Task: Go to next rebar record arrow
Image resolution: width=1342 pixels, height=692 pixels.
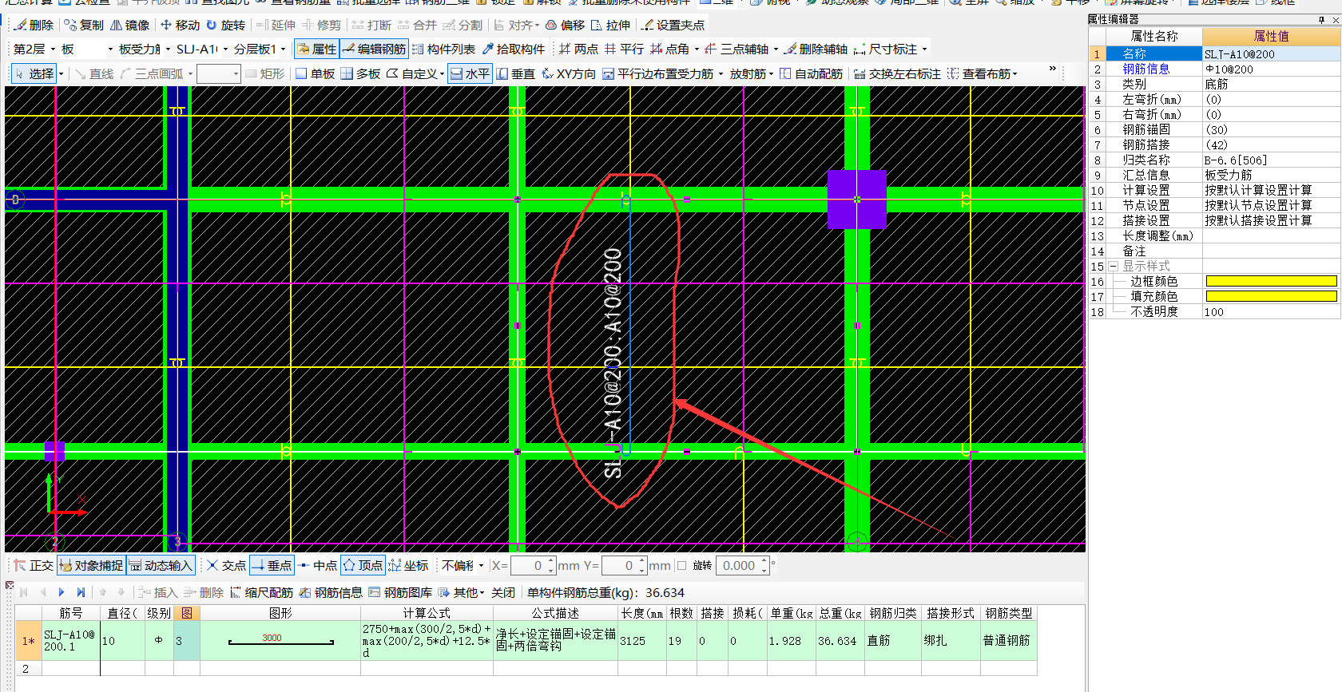Action: tap(62, 592)
